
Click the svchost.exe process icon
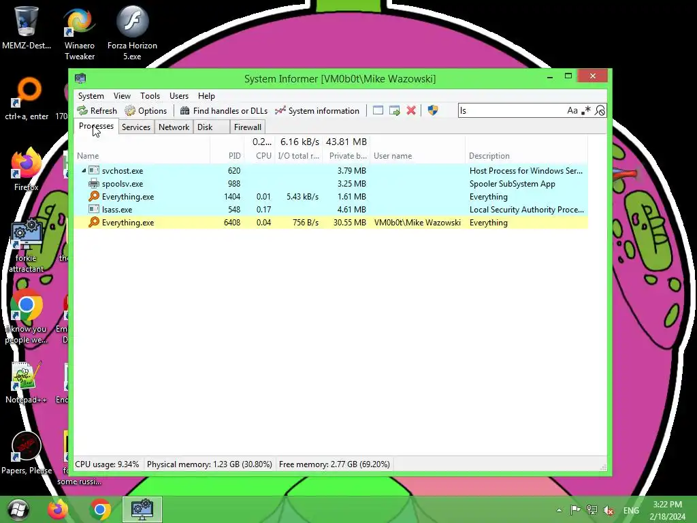(x=94, y=170)
